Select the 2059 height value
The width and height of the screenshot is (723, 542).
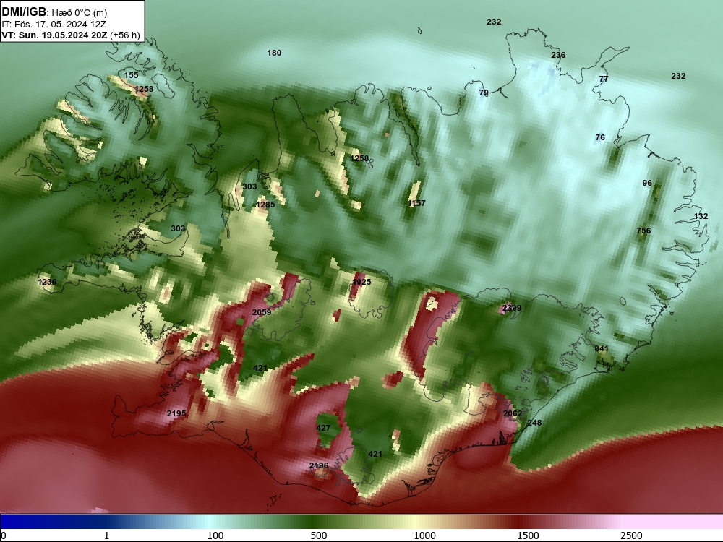pyautogui.click(x=262, y=312)
